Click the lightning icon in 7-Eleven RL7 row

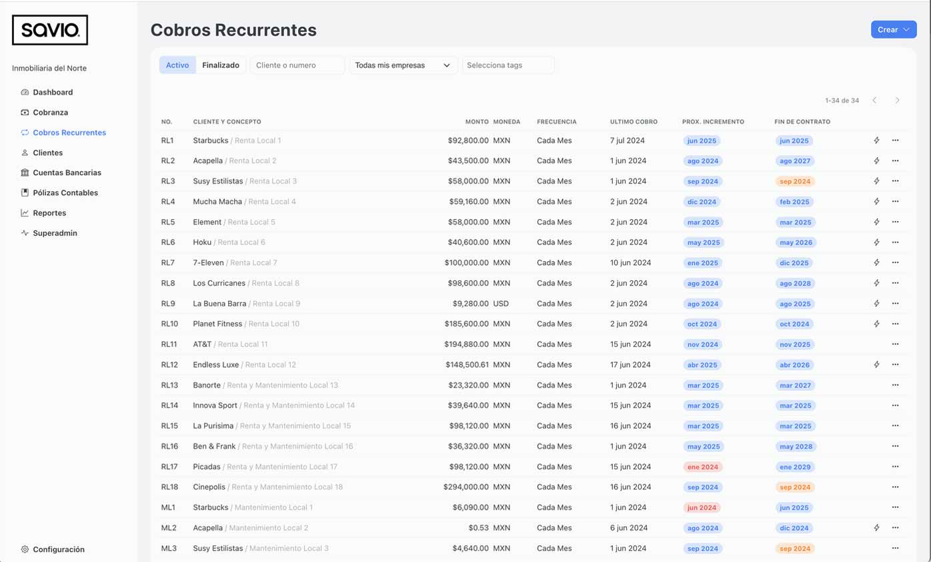point(876,263)
